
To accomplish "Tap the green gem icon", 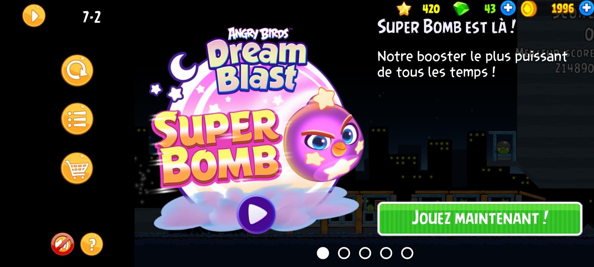I will click(461, 9).
